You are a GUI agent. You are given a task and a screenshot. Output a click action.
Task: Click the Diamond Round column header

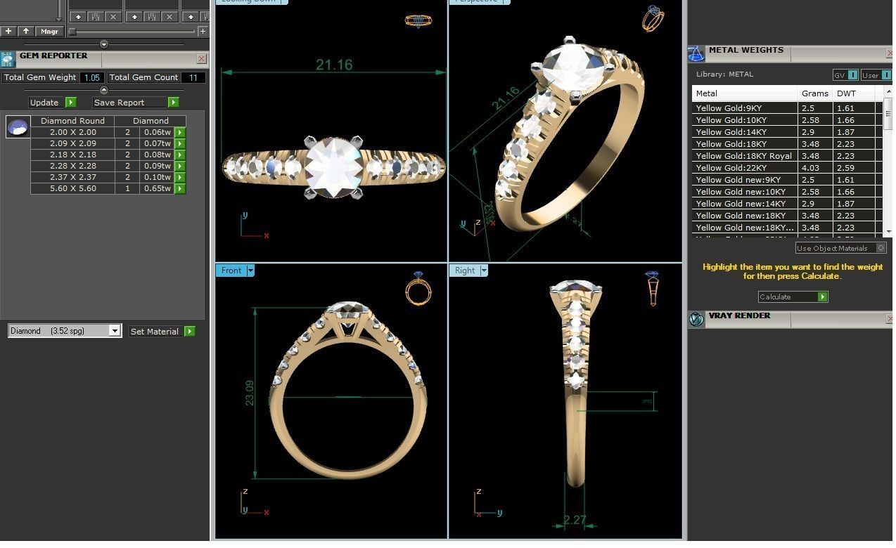click(x=72, y=121)
